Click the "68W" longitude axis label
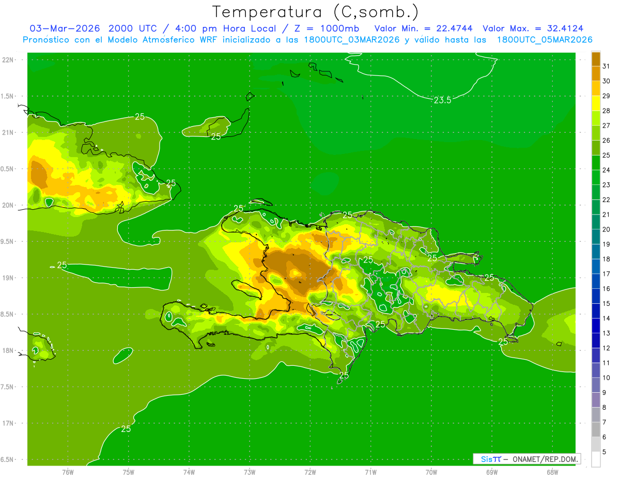The height and width of the screenshot is (479, 620). click(552, 472)
